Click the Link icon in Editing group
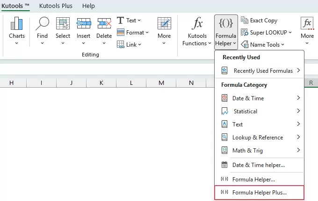The height and width of the screenshot is (201, 318). [x=121, y=44]
